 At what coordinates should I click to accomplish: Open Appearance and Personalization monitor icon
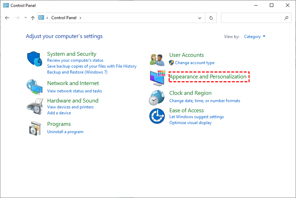tap(157, 78)
